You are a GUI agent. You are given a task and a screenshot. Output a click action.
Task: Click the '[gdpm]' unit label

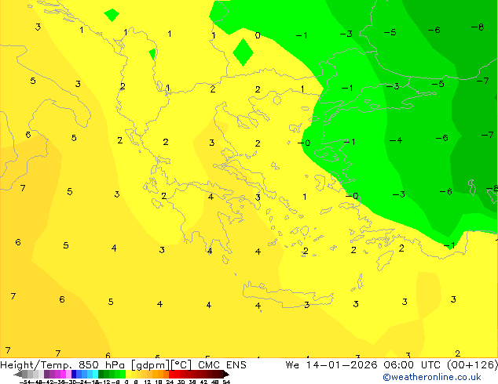coord(150,365)
